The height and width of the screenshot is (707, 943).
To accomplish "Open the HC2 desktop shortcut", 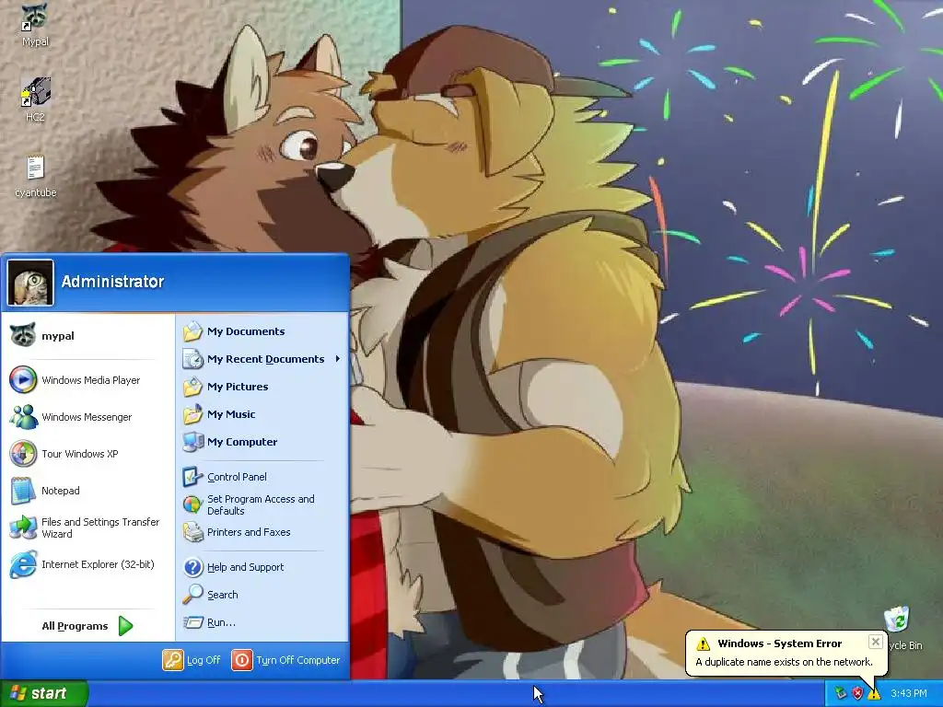I will [35, 99].
